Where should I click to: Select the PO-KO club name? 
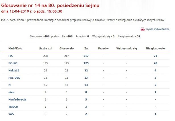tap(13, 63)
